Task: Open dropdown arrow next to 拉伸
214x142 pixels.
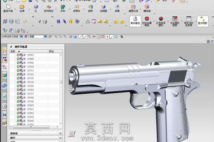Action: click(x=29, y=9)
